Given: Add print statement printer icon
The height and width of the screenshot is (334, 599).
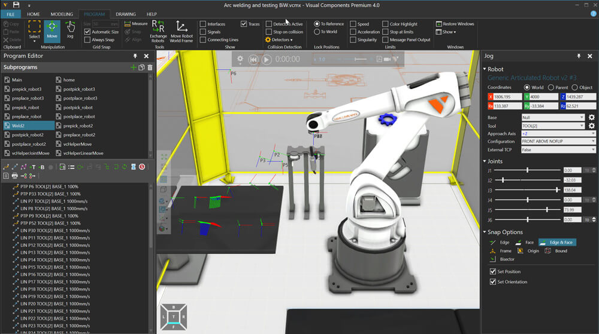Looking at the screenshot, I should 14,176.
